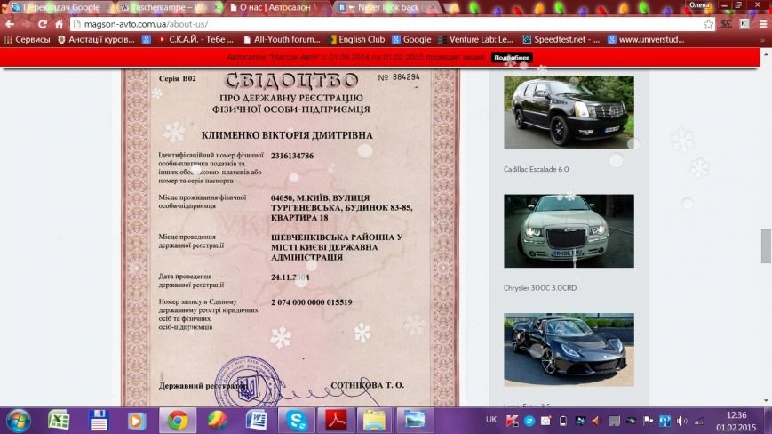
Task: Click the browser forward arrow
Action: click(x=26, y=24)
